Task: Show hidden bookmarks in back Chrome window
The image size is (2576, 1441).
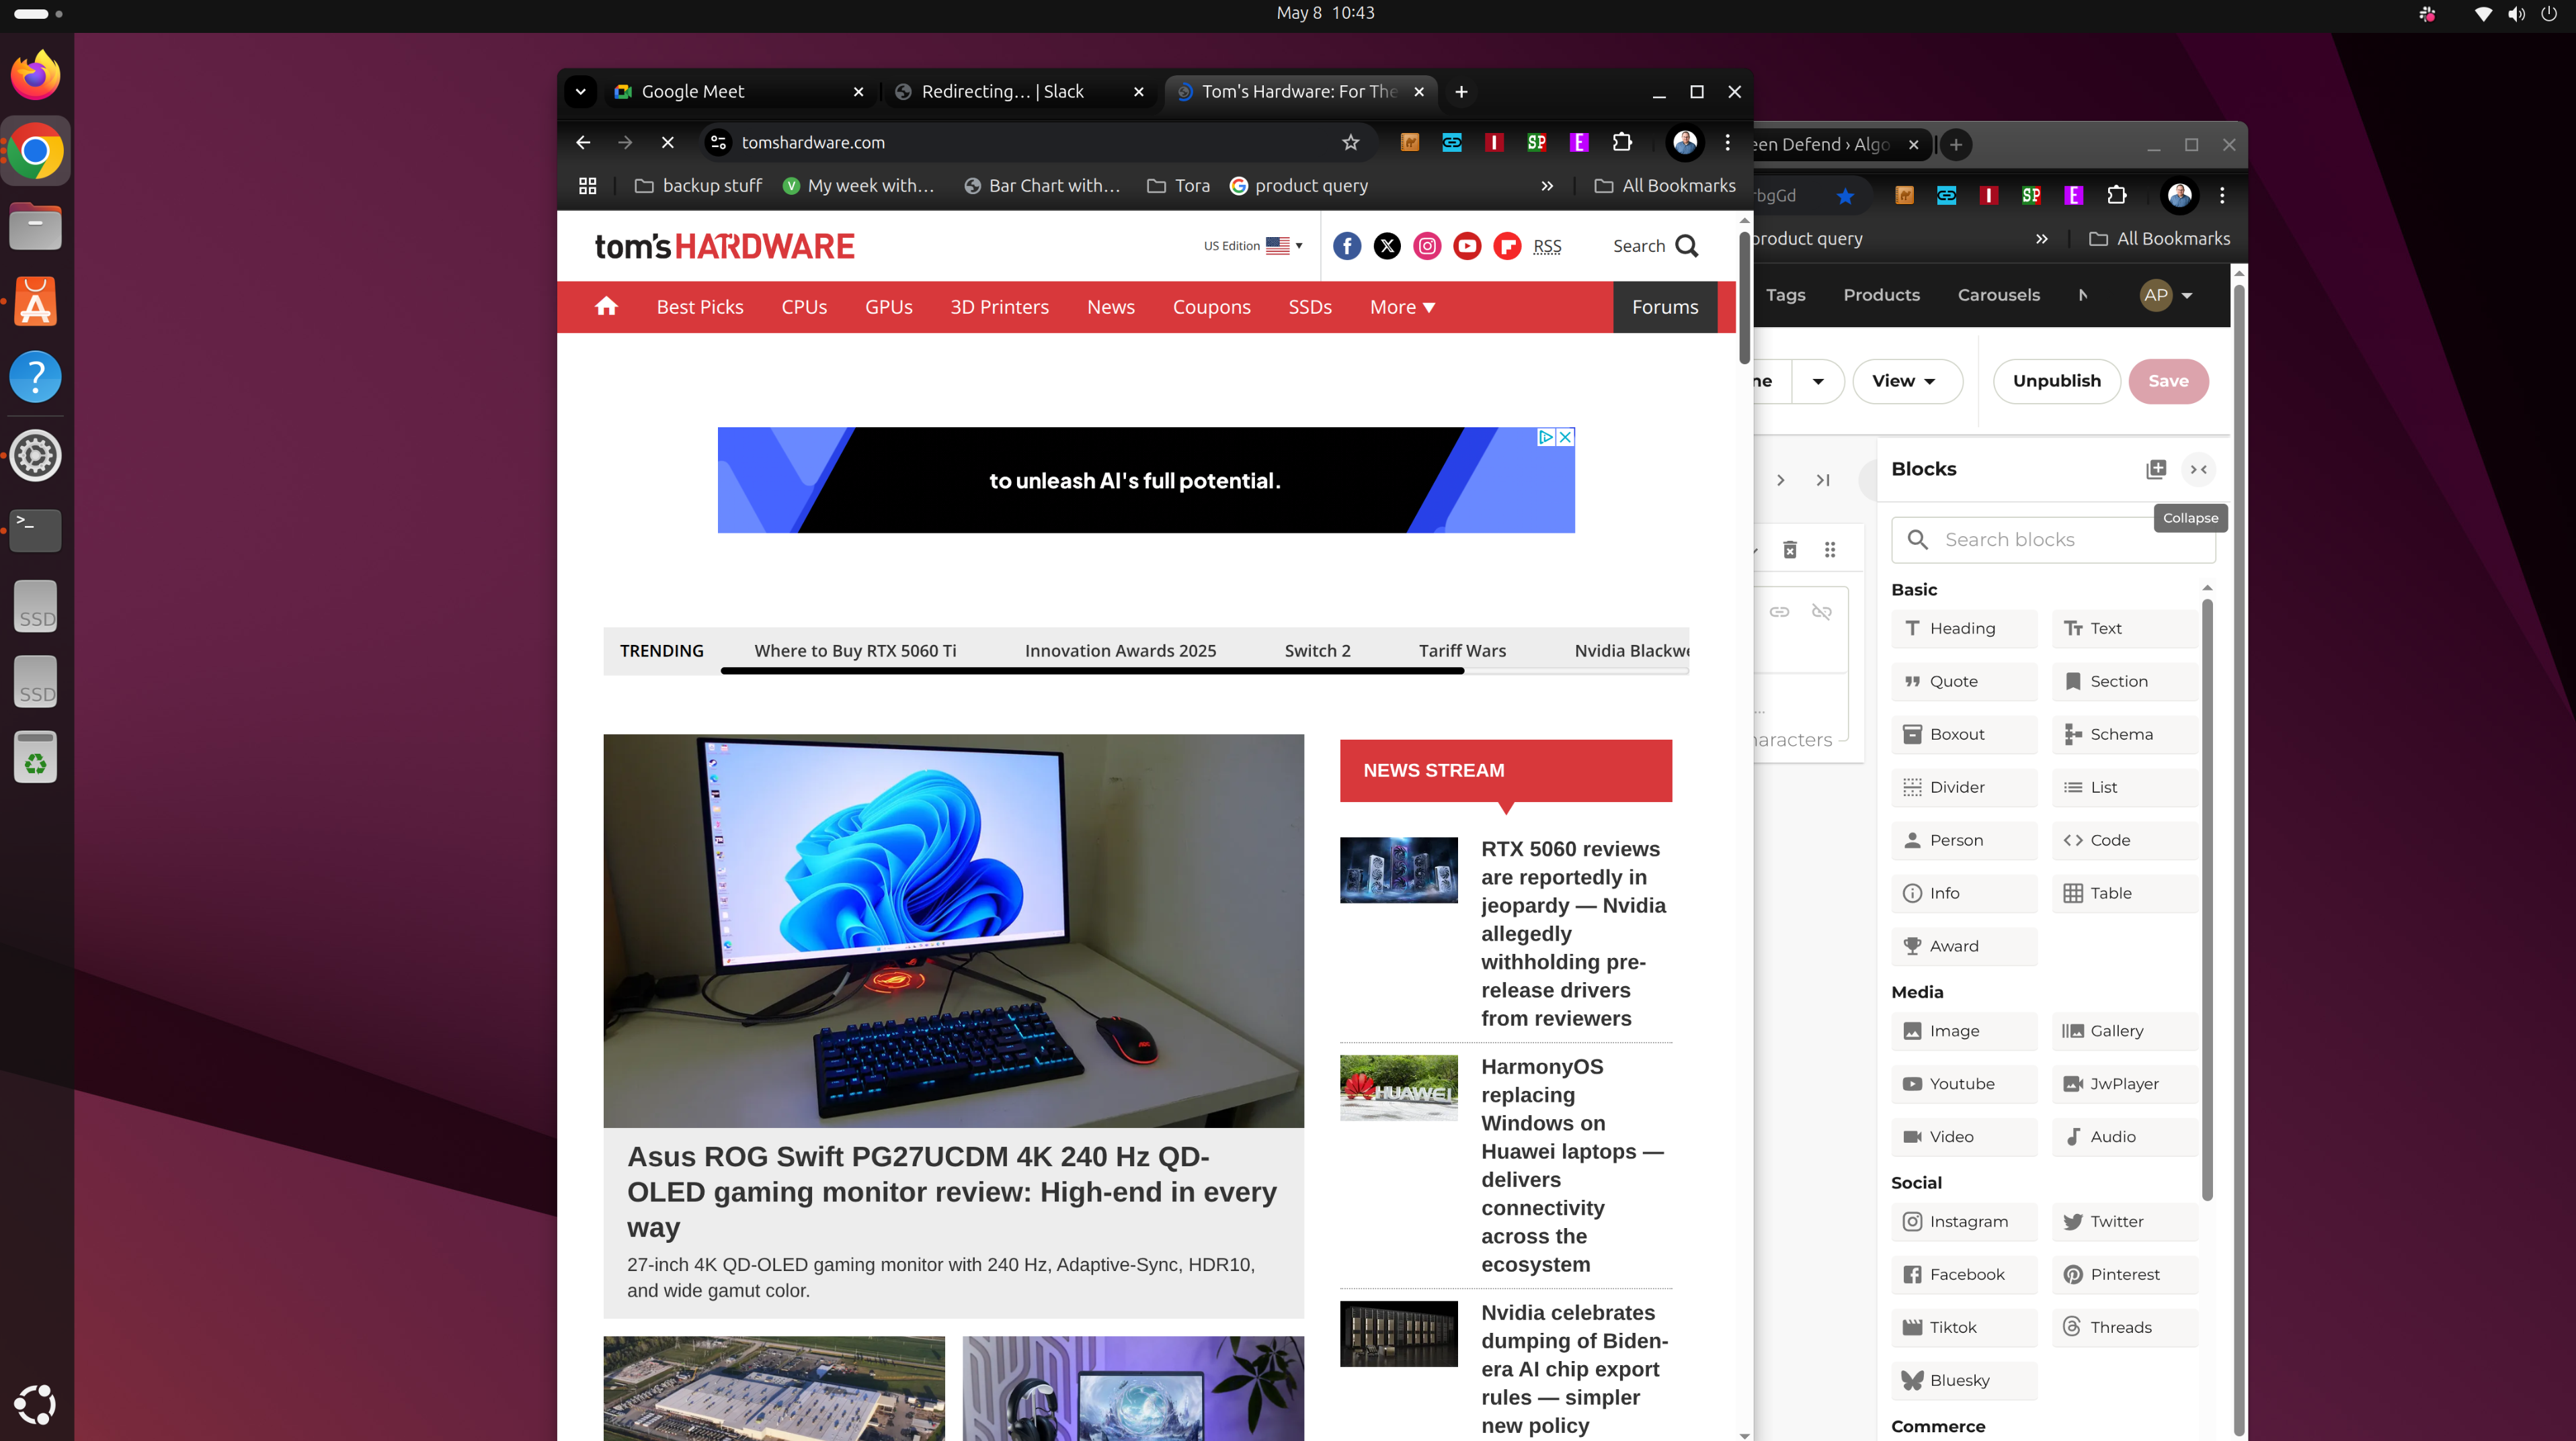Action: (2042, 239)
